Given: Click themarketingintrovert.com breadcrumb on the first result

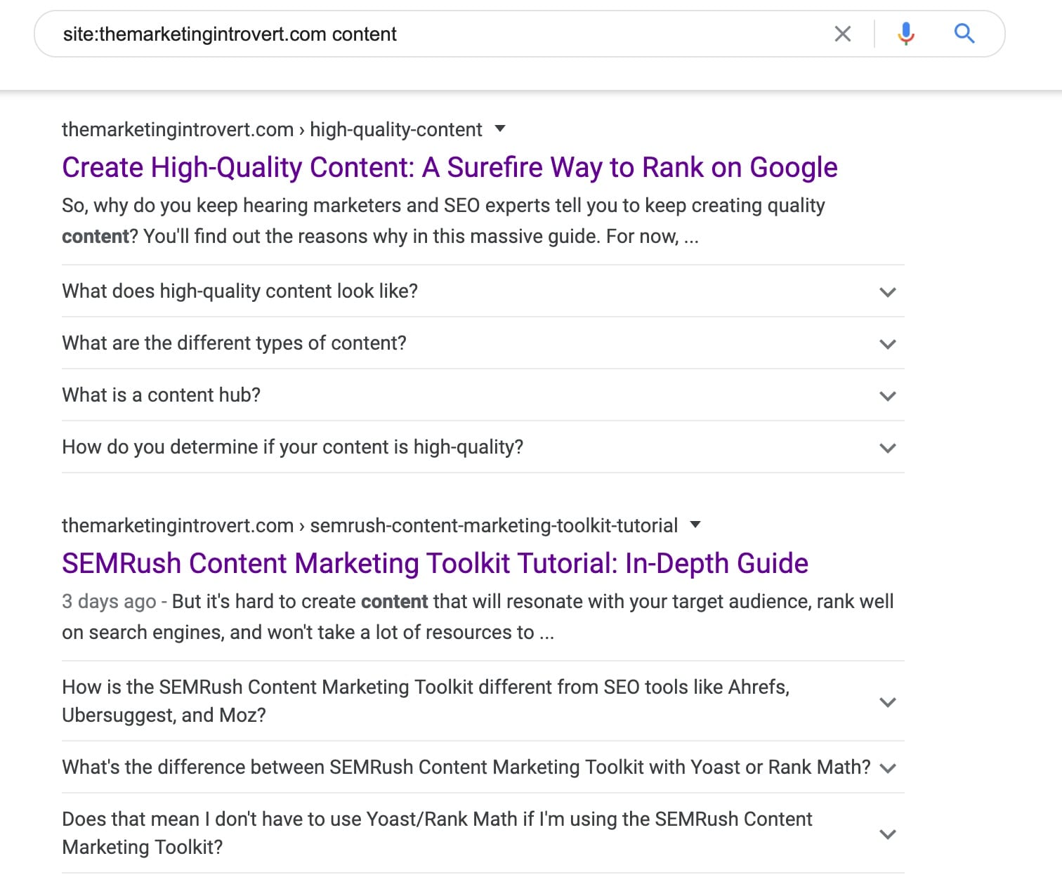Looking at the screenshot, I should [x=177, y=129].
